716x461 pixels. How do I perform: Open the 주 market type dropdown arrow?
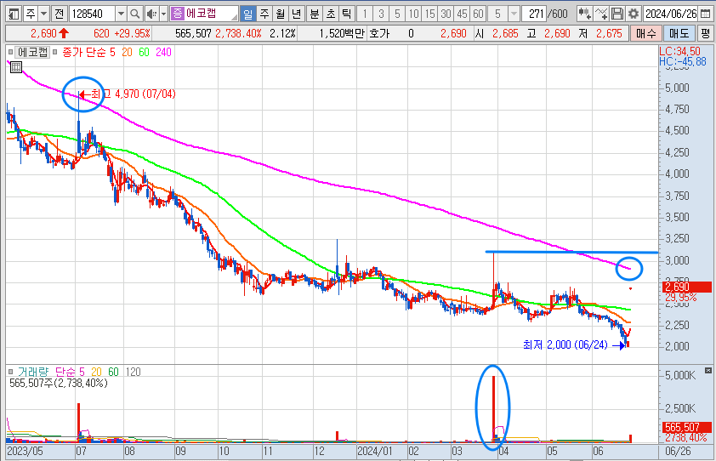[44, 14]
